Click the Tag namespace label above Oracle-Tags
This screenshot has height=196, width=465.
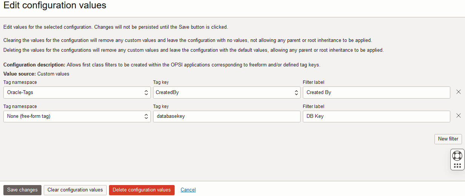[x=20, y=82]
